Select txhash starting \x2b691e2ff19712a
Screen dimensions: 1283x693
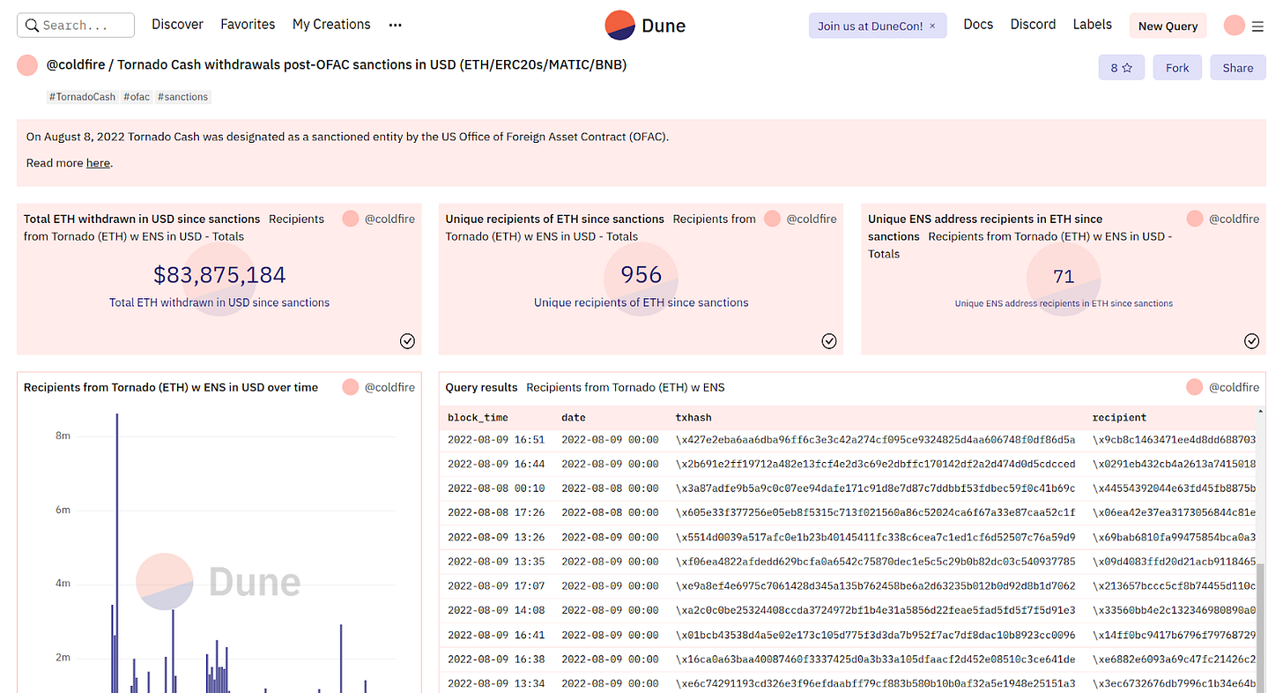pyautogui.click(x=876, y=464)
